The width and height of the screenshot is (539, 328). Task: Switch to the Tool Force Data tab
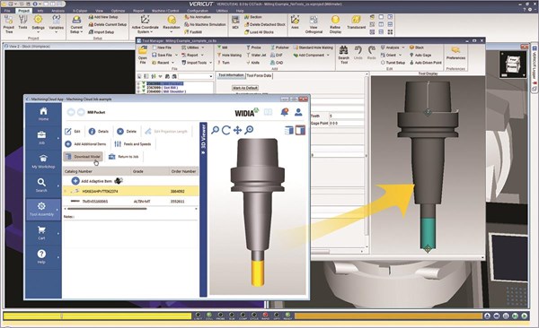click(x=259, y=75)
